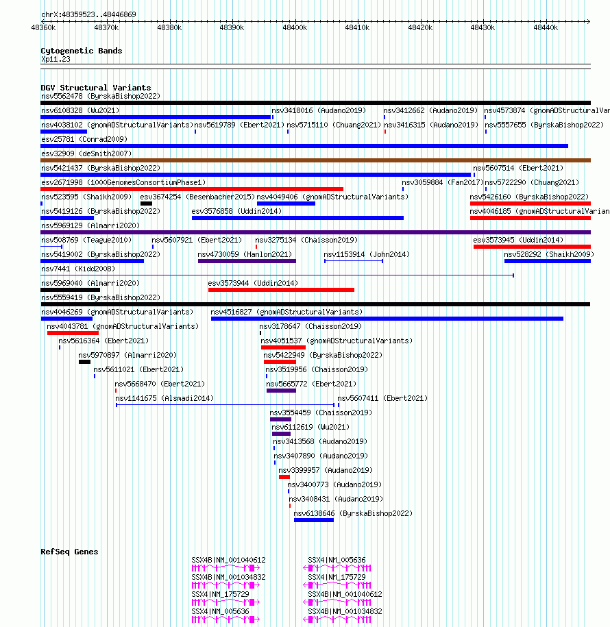Open nsv5421437 (ByrskaBishop2022) variant label

click(x=101, y=169)
